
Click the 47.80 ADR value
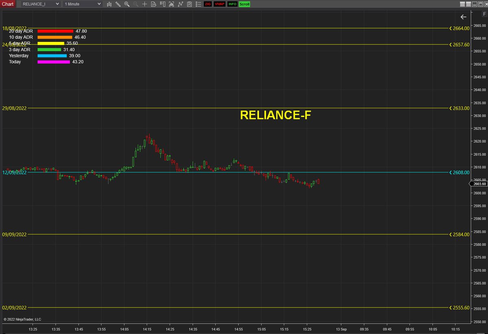(x=81, y=31)
